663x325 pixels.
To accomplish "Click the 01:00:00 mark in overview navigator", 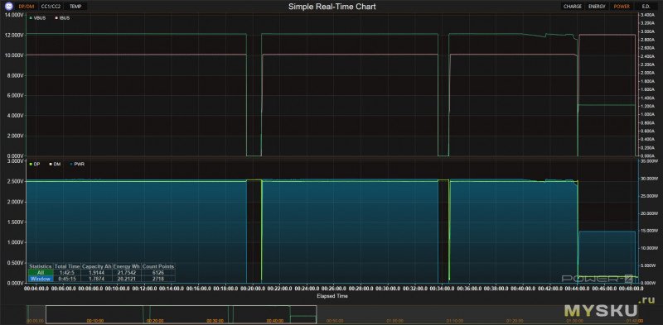I will tap(395, 321).
